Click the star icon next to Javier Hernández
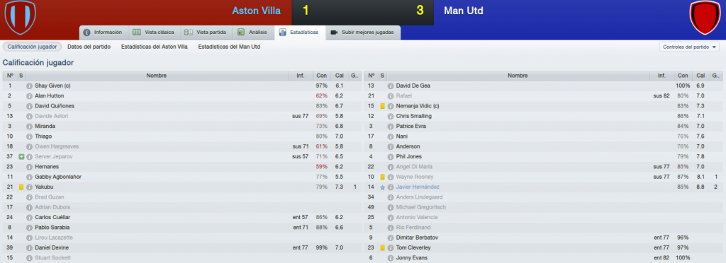The image size is (726, 263). (382, 187)
